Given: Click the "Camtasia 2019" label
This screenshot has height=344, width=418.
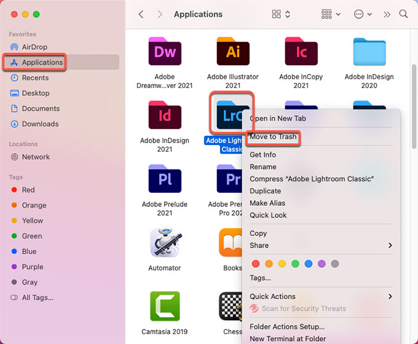Looking at the screenshot, I should click(x=165, y=332).
